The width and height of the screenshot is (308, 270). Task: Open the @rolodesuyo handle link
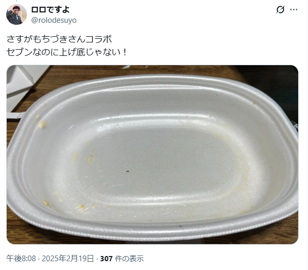tap(54, 20)
